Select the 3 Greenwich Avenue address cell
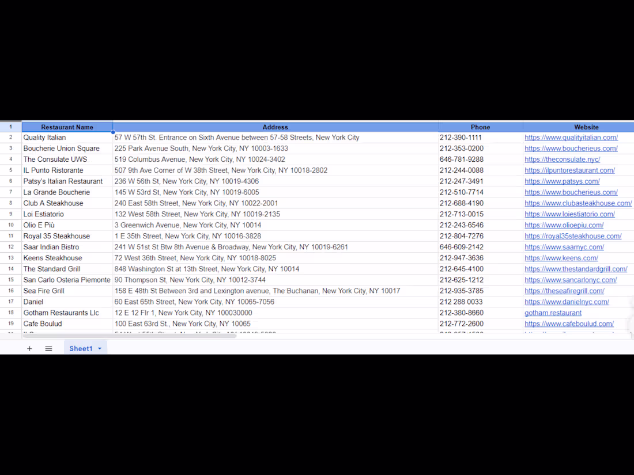Viewport: 634px width, 475px height. coord(276,225)
